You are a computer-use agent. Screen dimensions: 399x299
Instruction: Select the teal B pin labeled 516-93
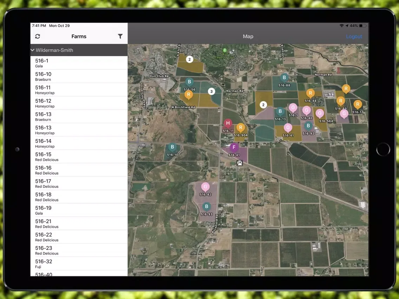pos(207,207)
